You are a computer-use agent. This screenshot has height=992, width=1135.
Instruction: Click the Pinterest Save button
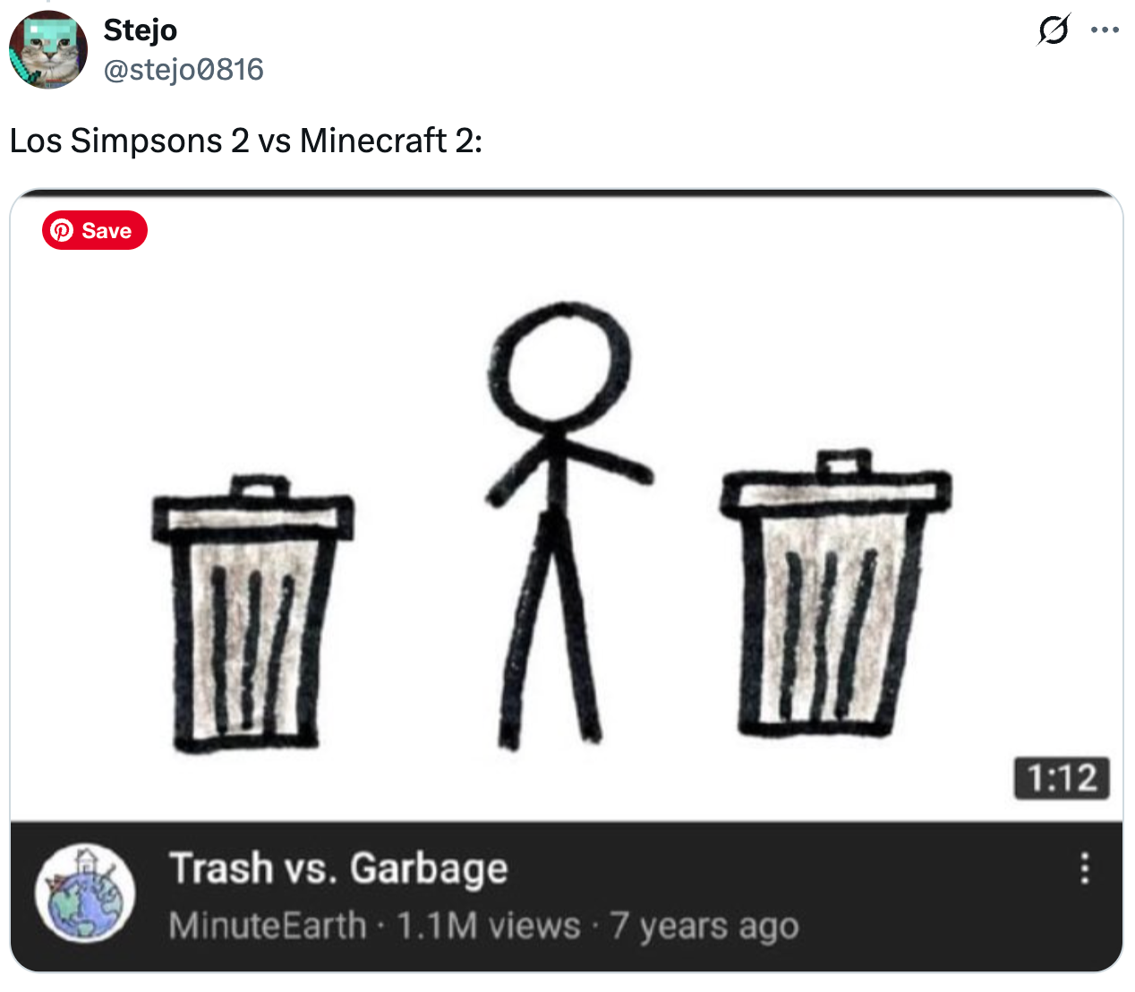pos(95,230)
